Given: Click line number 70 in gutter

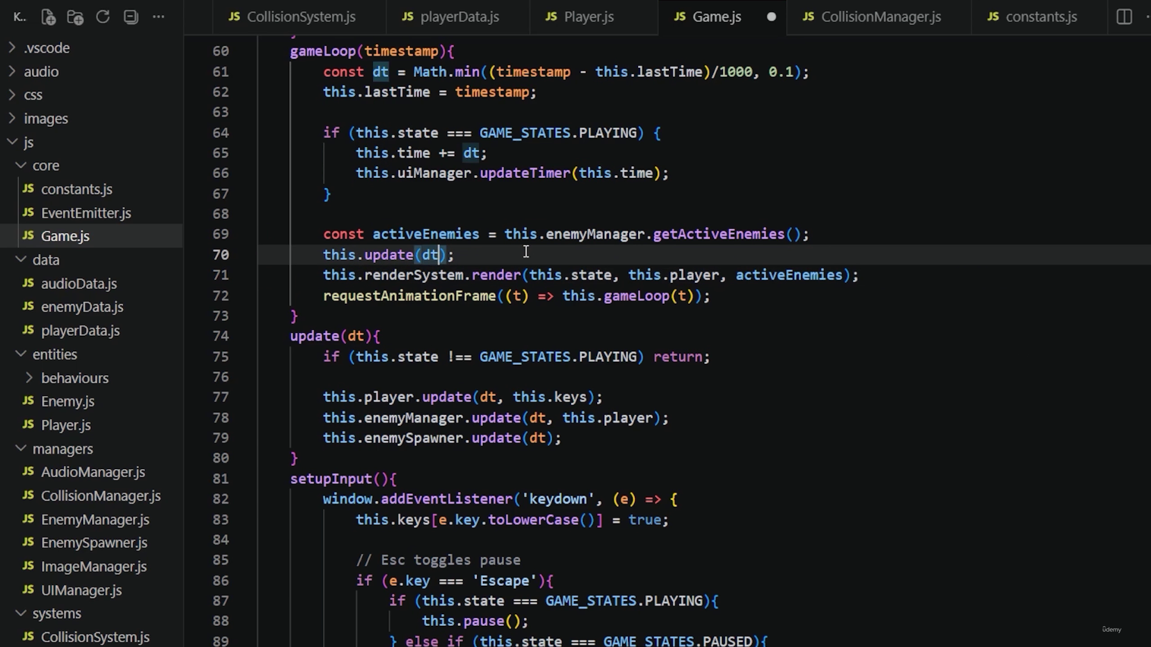Looking at the screenshot, I should 220,255.
